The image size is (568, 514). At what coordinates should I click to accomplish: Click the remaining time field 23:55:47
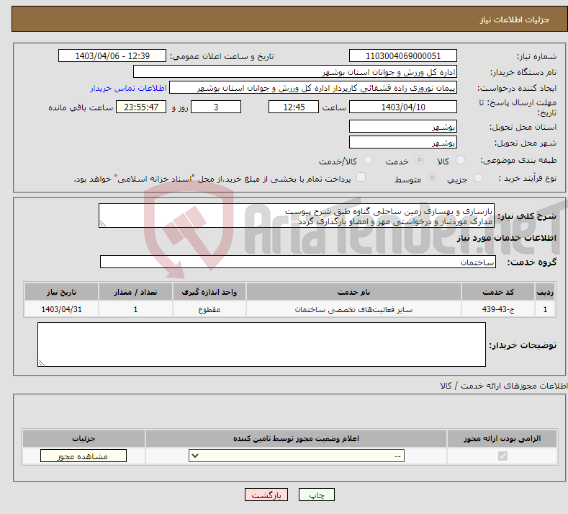click(141, 107)
